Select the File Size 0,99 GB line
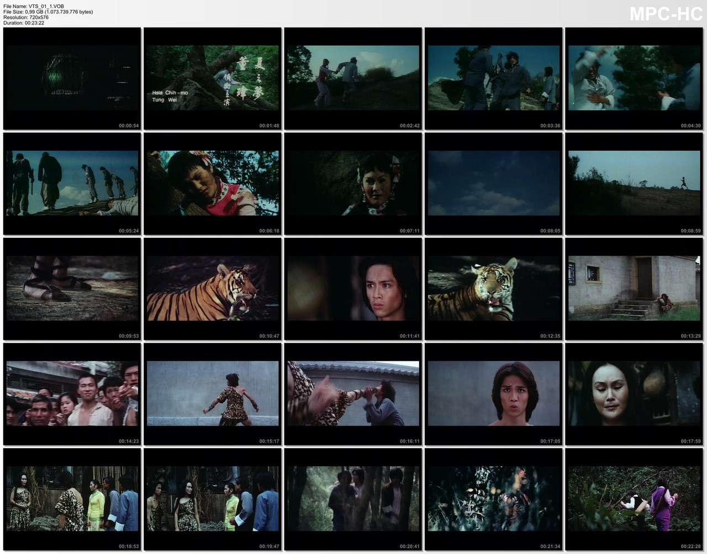 click(x=48, y=12)
